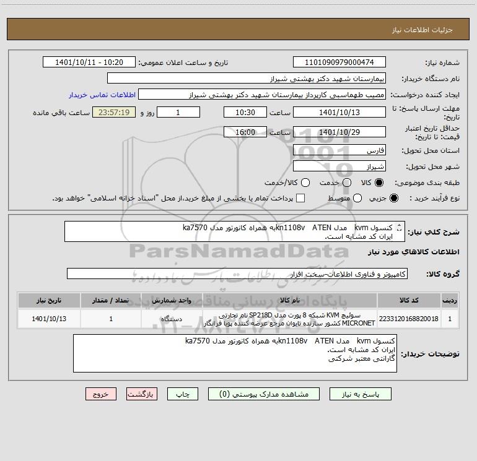Viewport: 477px width, 461px height.
Task: Click the سوئیچ KVM product name cell
Action: click(290, 319)
